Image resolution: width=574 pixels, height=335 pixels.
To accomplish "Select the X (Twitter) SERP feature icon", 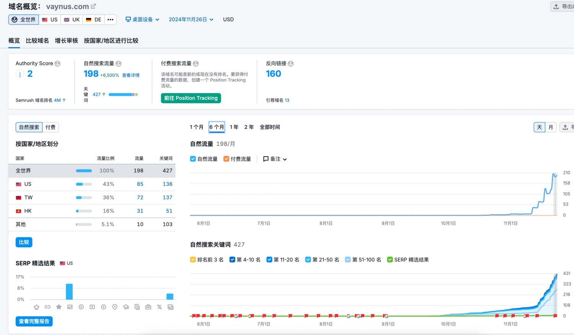I will click(x=159, y=306).
